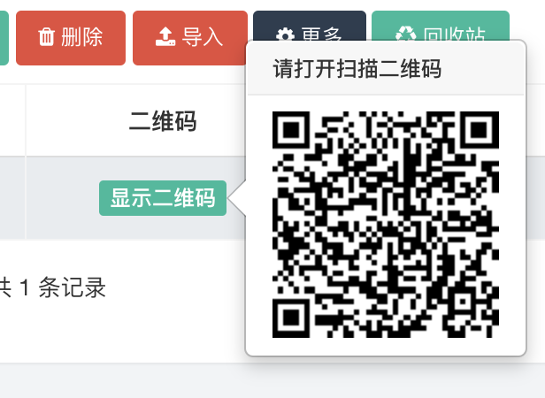Toggle the 显示二维码 popover button
This screenshot has width=545, height=398.
pos(163,198)
